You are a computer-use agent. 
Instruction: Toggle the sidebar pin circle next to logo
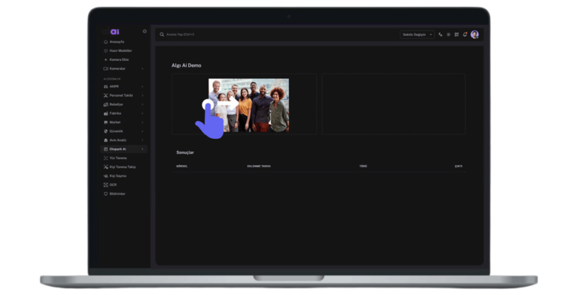144,32
